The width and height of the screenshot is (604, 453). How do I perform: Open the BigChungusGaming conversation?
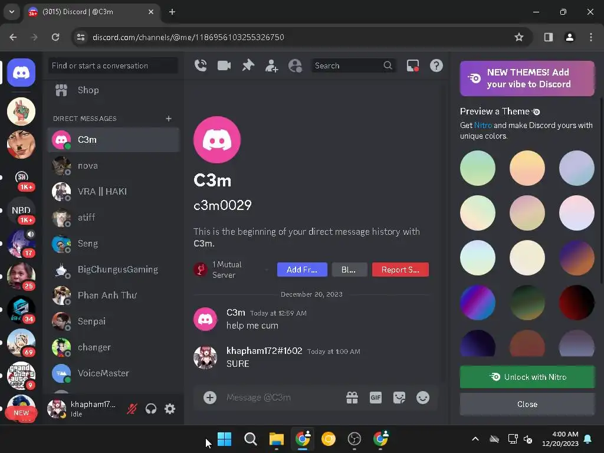tap(113, 269)
